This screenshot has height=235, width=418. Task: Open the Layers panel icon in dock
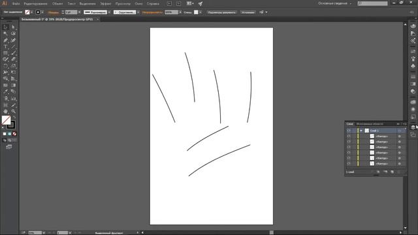(x=413, y=127)
